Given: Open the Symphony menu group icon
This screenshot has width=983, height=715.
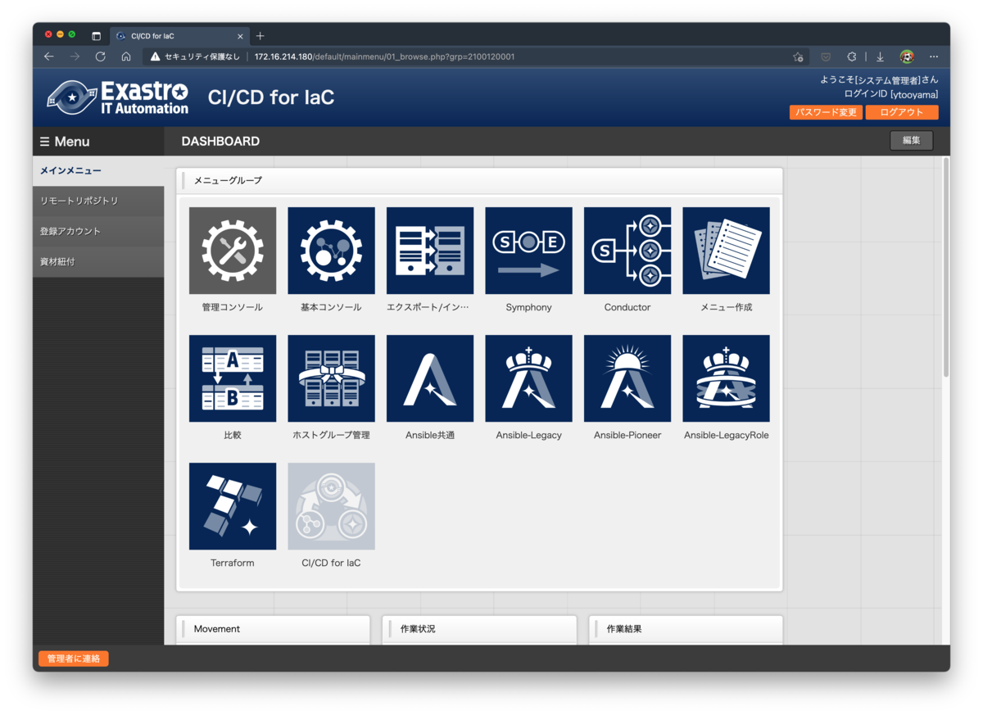Looking at the screenshot, I should coord(528,251).
